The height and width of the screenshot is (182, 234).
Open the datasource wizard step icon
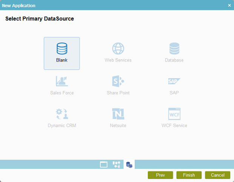(129, 165)
